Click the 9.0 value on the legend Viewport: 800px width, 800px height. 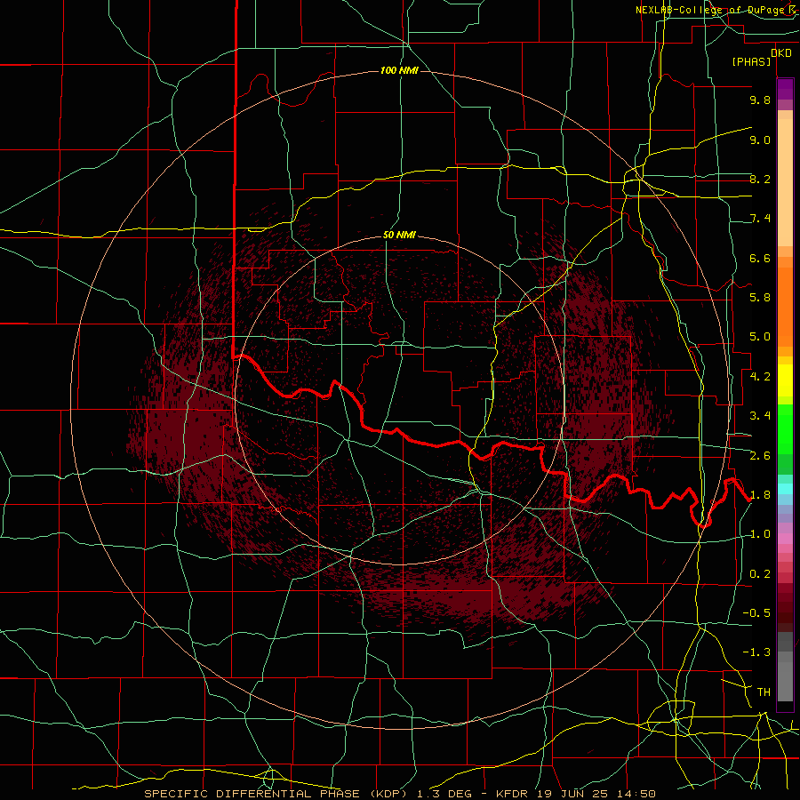pos(760,140)
